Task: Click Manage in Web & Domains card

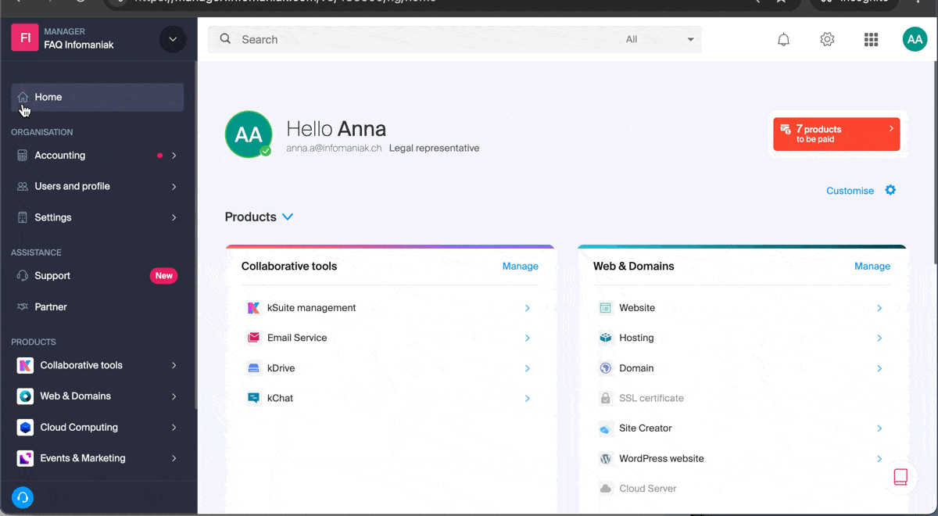Action: [872, 267]
